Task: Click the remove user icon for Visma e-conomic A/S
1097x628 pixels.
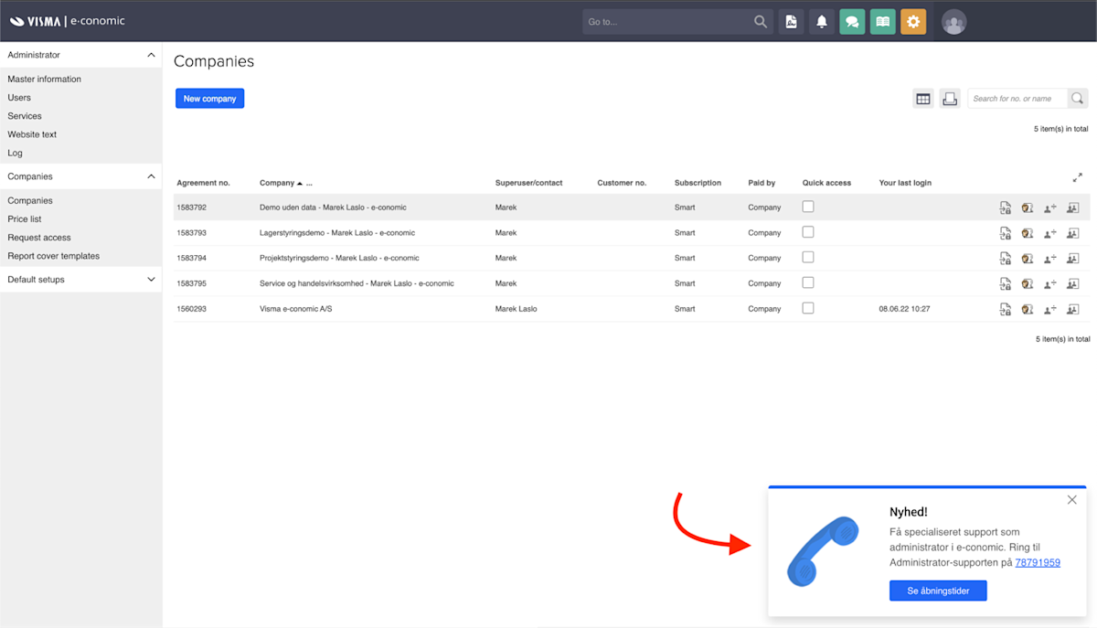Action: pos(1050,309)
